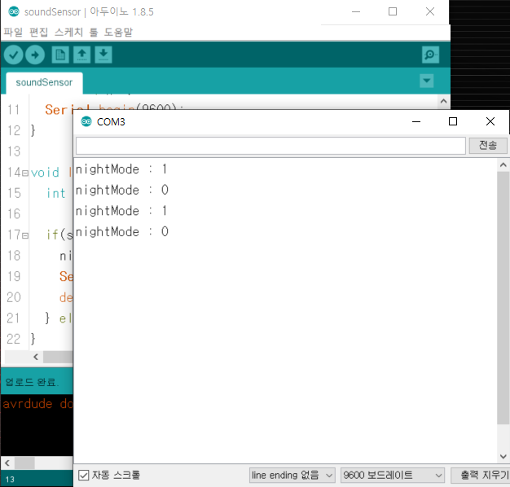Click the first 'nightMode : 1' output line
This screenshot has width=510, height=487.
click(121, 169)
